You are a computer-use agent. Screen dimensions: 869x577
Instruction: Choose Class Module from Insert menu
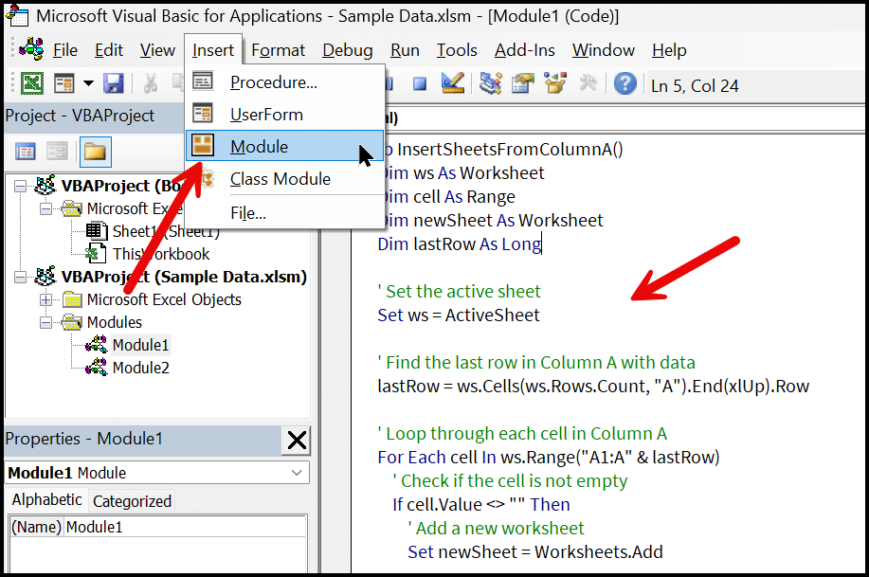(x=285, y=178)
